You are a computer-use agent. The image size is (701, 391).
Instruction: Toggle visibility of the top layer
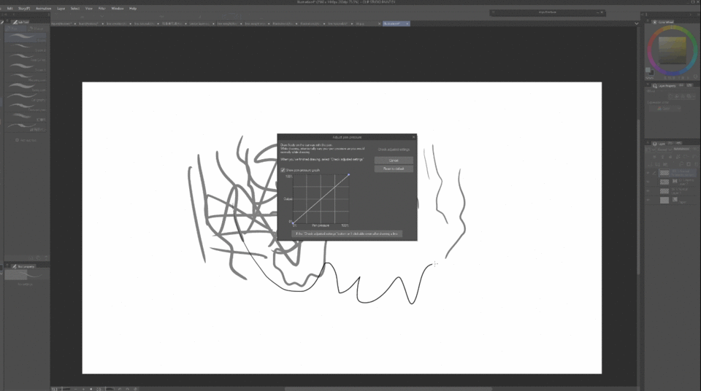click(648, 173)
